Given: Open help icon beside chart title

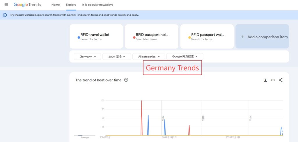Looking at the screenshot, I should [126, 80].
